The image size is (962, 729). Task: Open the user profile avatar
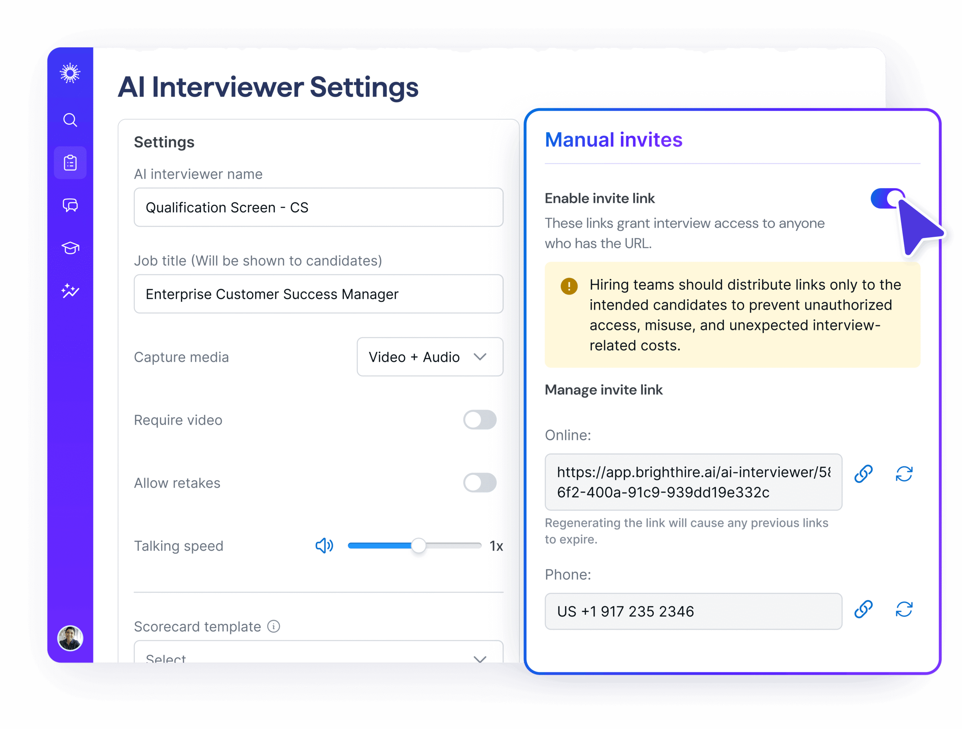pyautogui.click(x=70, y=638)
